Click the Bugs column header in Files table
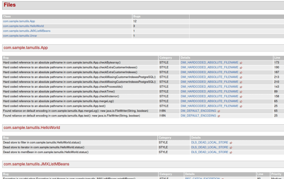284x179 pixels. click(x=137, y=16)
